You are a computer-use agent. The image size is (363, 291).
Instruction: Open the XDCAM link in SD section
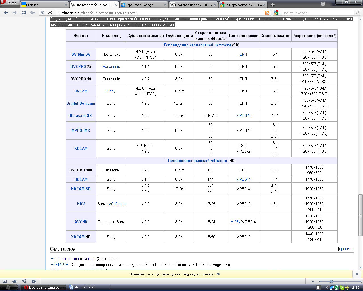pos(81,148)
